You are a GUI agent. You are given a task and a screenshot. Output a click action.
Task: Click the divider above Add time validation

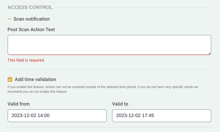pyautogui.click(x=109, y=70)
